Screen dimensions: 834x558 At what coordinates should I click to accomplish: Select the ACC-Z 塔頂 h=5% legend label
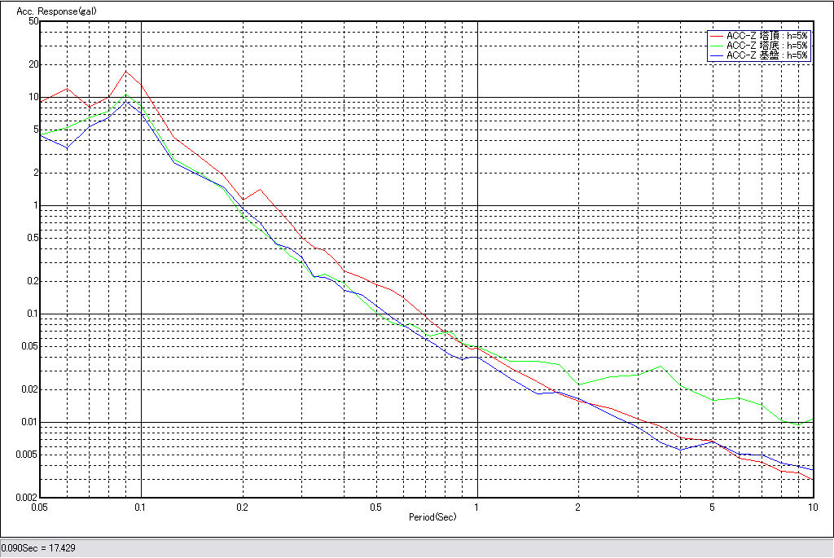(x=767, y=36)
